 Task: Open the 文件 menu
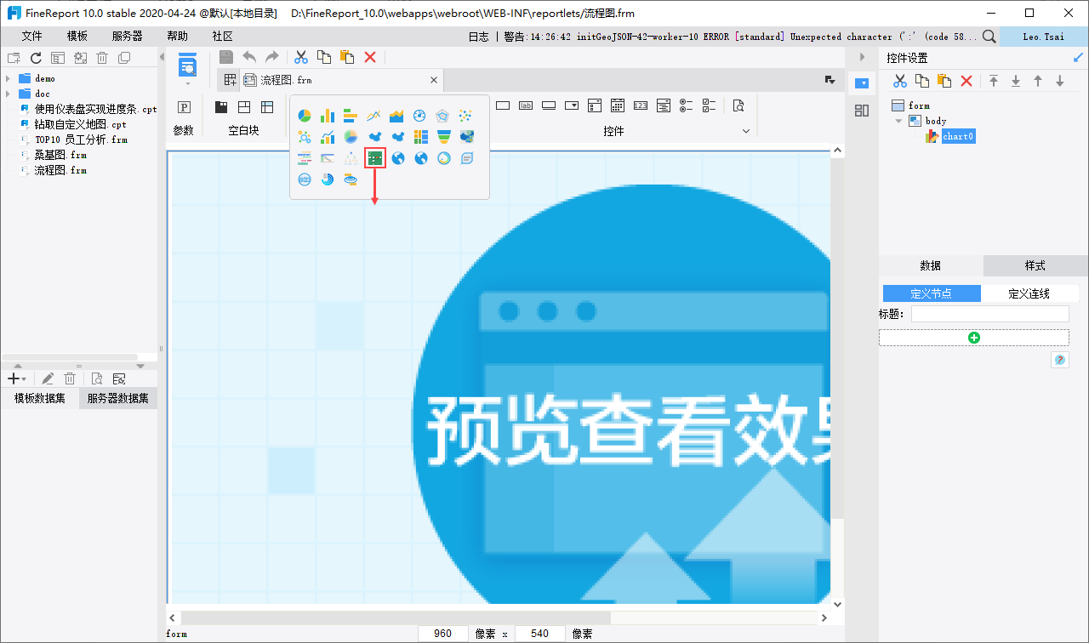click(32, 37)
